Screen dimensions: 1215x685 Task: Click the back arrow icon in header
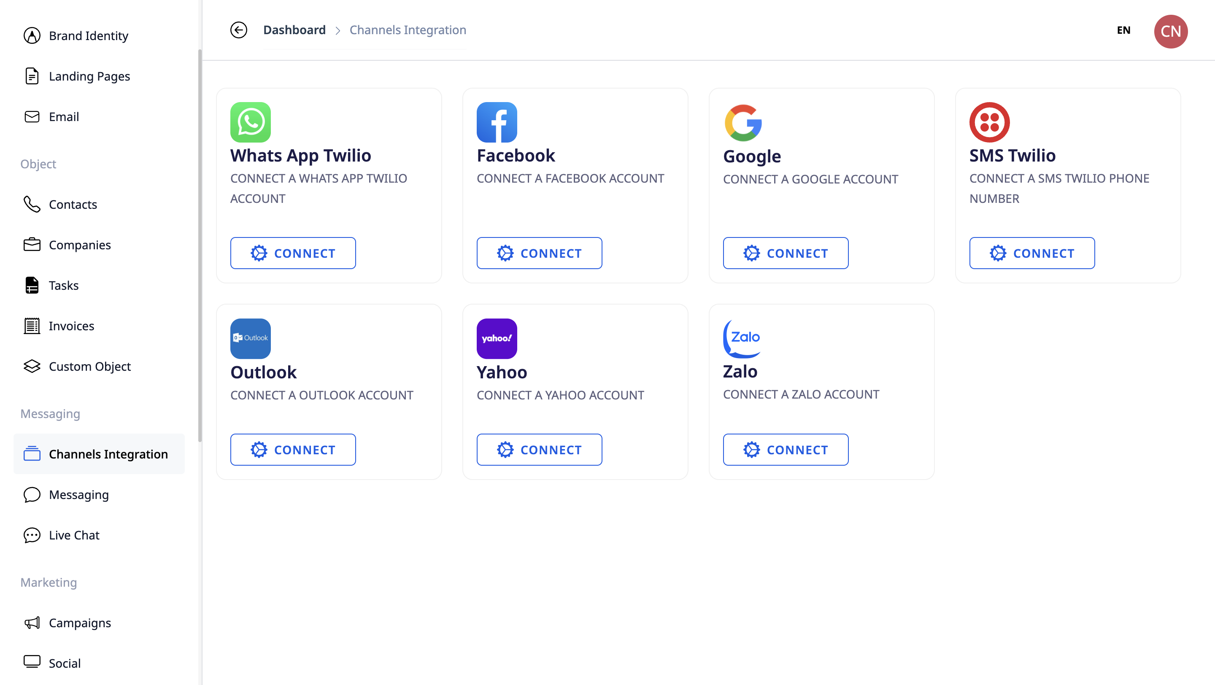tap(239, 30)
